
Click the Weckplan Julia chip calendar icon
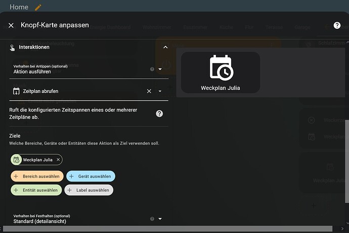pos(16,160)
